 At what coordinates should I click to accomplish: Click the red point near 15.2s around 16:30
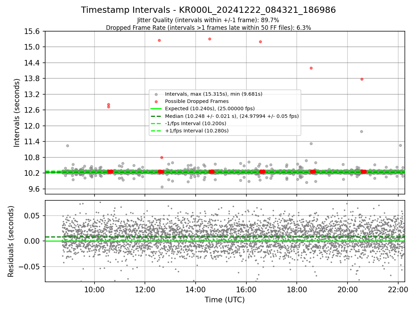point(260,42)
